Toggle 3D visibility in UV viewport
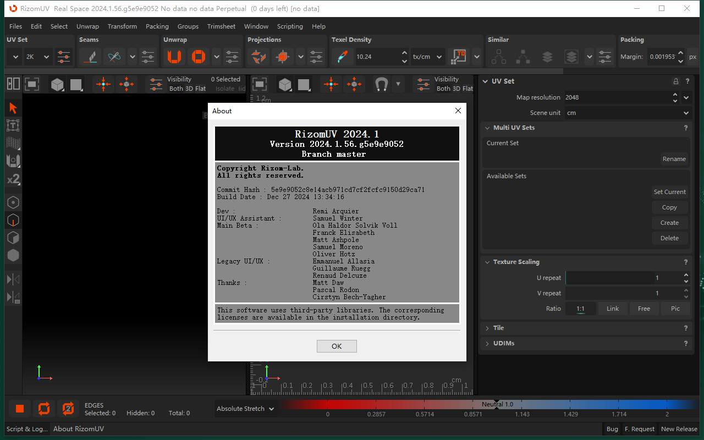 pos(457,89)
